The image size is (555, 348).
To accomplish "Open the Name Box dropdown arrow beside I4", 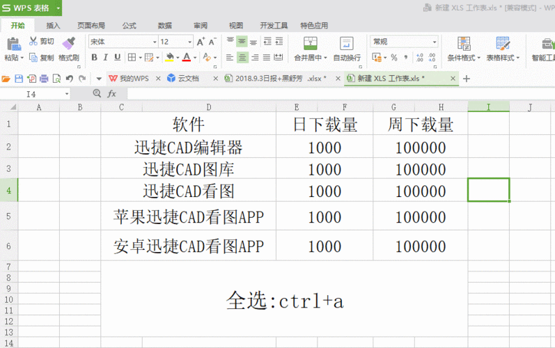I will pyautogui.click(x=67, y=94).
